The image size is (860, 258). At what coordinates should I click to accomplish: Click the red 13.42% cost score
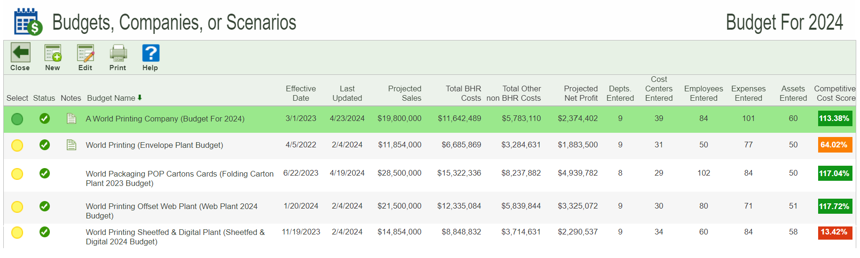coord(835,232)
